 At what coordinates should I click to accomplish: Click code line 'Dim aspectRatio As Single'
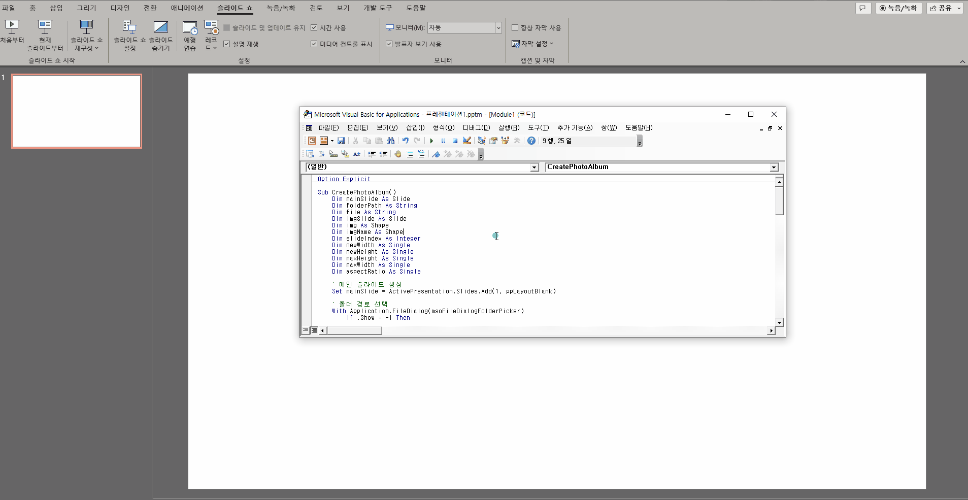[376, 272]
